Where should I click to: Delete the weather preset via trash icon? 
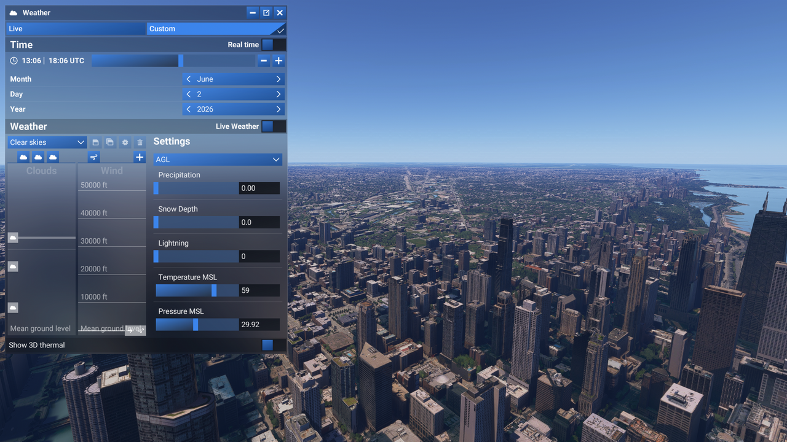(x=140, y=142)
